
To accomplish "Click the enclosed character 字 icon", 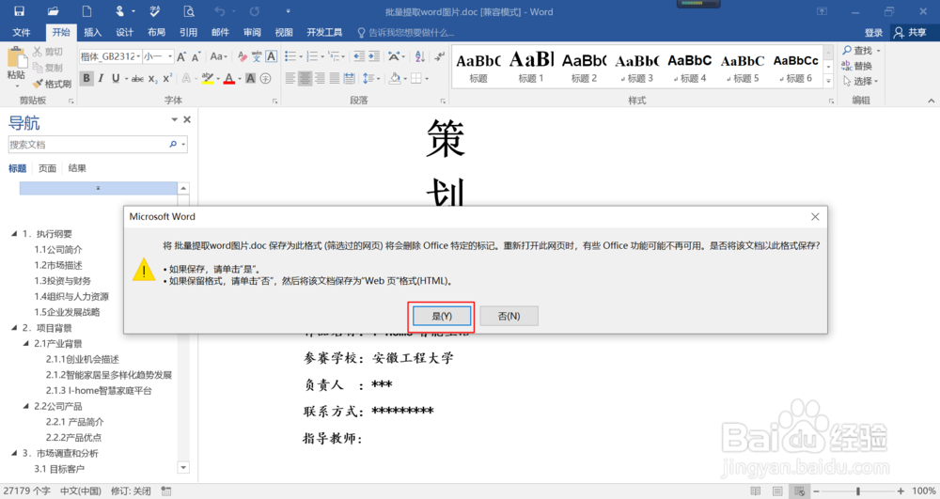I will [x=266, y=79].
